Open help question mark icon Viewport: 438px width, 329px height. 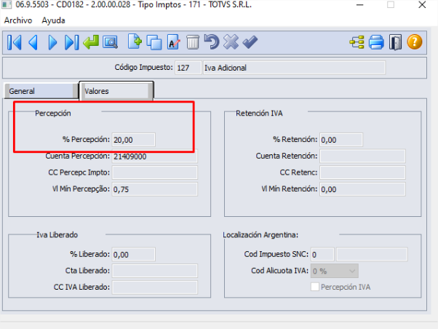click(x=415, y=42)
